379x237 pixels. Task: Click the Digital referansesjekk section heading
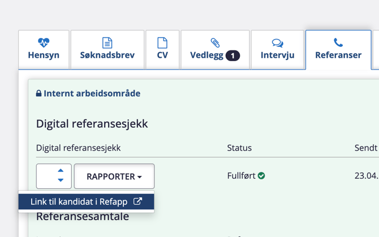point(92,124)
